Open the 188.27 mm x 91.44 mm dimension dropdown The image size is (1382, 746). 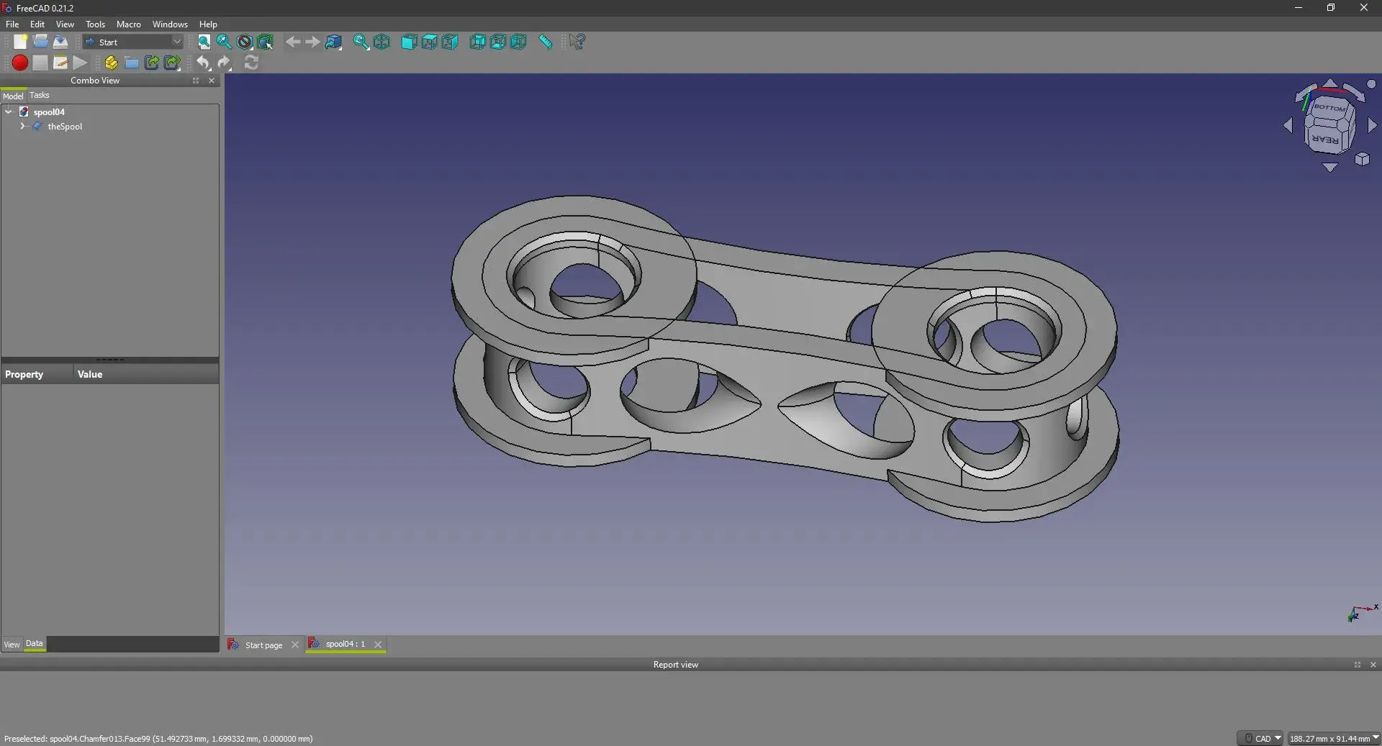pos(1334,738)
